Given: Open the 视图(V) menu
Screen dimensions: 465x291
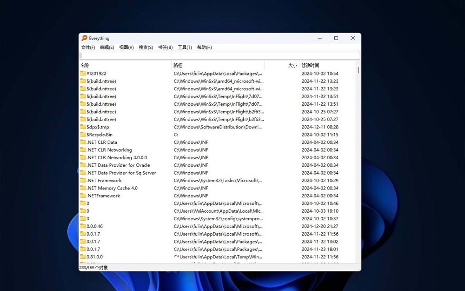Looking at the screenshot, I should point(126,47).
